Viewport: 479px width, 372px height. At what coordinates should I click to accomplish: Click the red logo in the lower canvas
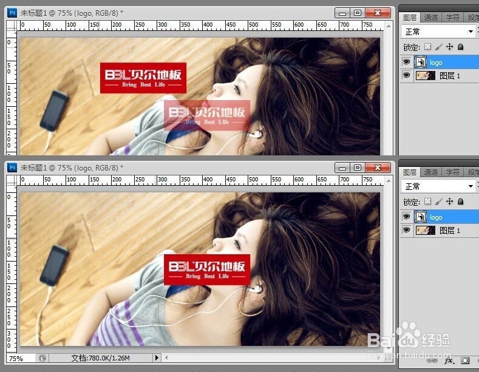coord(207,269)
